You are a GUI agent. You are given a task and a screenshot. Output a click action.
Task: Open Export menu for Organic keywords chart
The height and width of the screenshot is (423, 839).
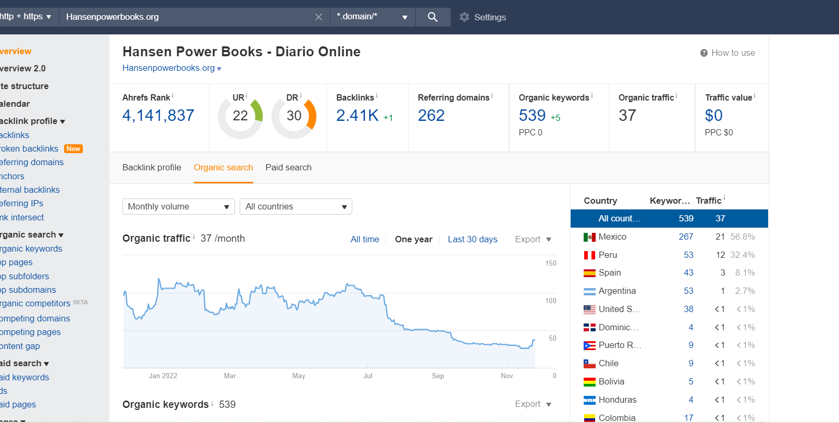click(533, 404)
